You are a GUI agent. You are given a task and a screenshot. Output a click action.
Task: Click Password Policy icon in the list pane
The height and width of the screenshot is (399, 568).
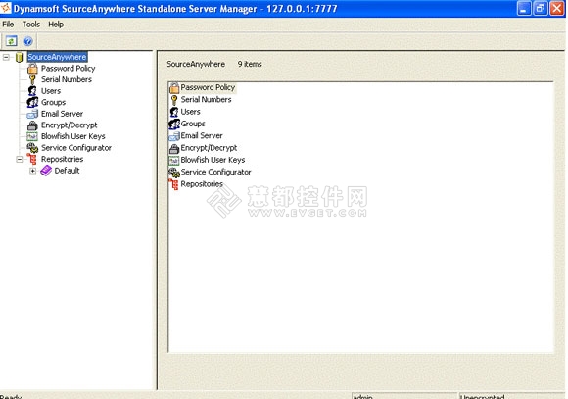pyautogui.click(x=174, y=88)
